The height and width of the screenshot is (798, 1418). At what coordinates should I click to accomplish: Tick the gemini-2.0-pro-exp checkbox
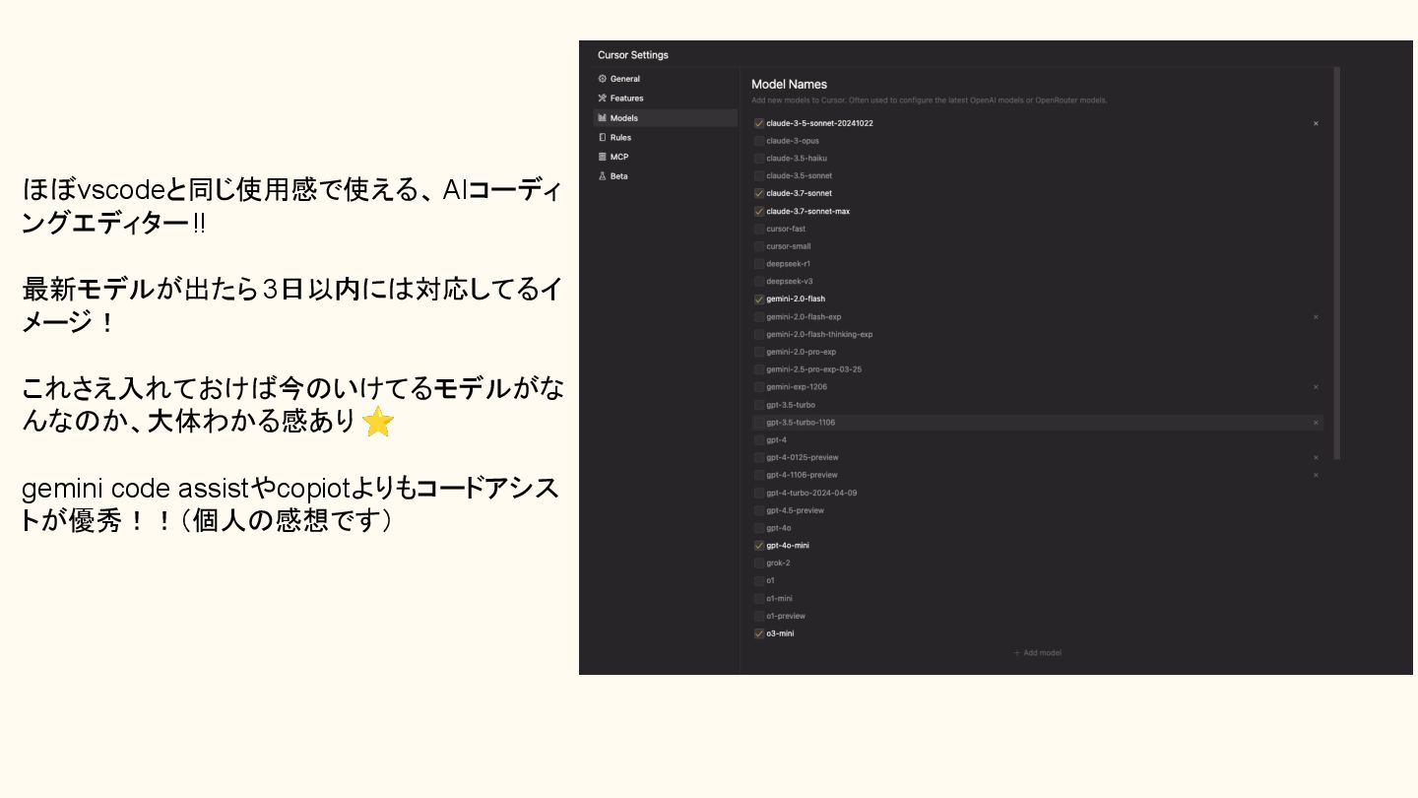tap(759, 352)
